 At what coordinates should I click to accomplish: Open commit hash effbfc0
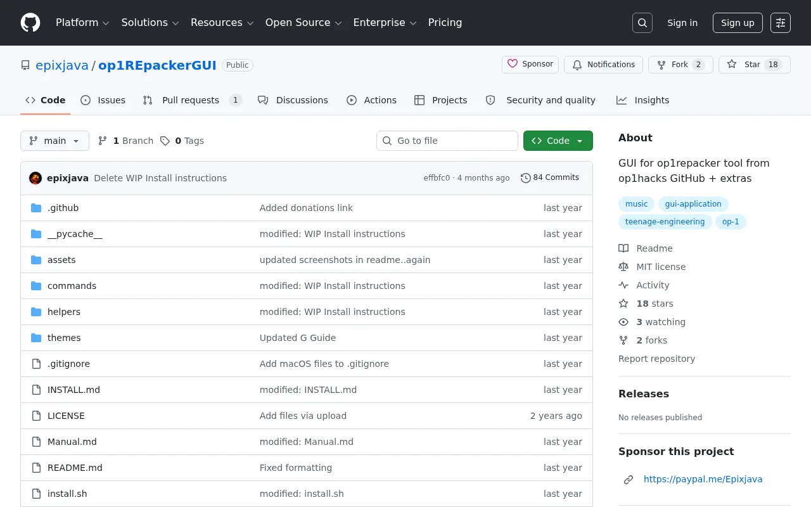[x=437, y=178]
